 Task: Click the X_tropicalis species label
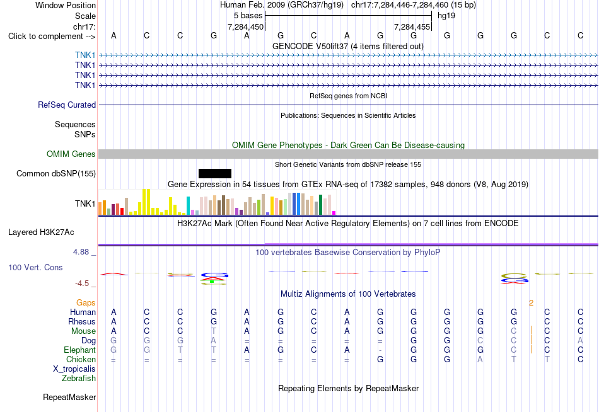click(x=74, y=369)
